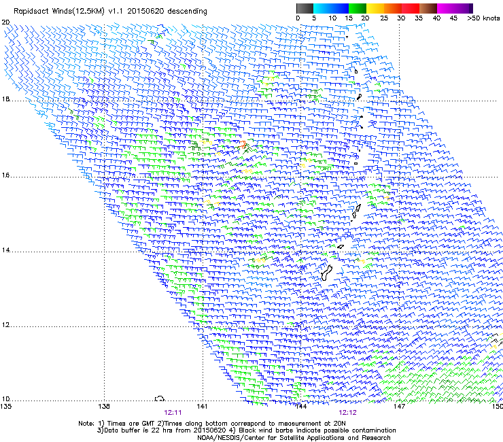This screenshot has width=503, height=442.
Task: Click the red wind barb near 17N 142E
Action: (x=243, y=144)
